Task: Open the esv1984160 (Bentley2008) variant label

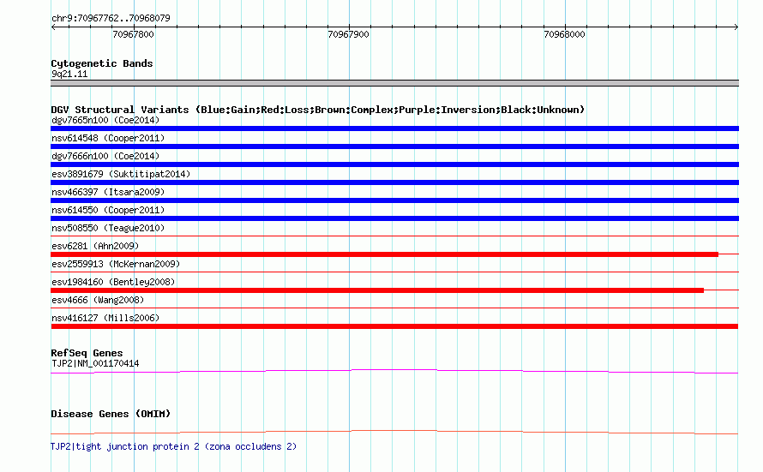Action: click(x=113, y=282)
